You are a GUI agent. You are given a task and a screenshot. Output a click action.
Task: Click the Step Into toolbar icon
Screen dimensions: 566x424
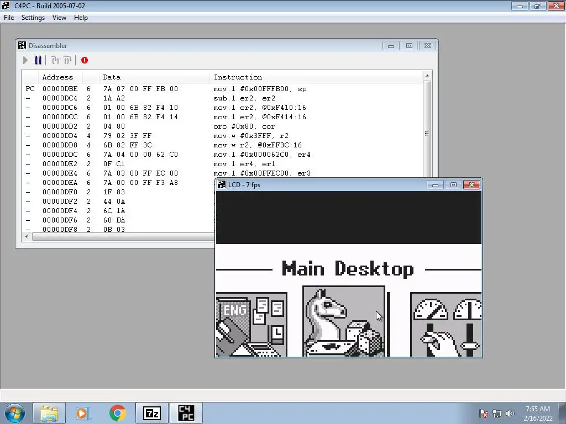55,60
